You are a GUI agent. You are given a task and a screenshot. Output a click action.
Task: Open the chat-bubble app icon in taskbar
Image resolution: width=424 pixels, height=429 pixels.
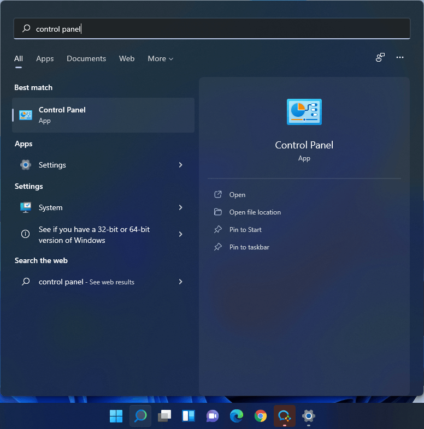[x=285, y=416]
